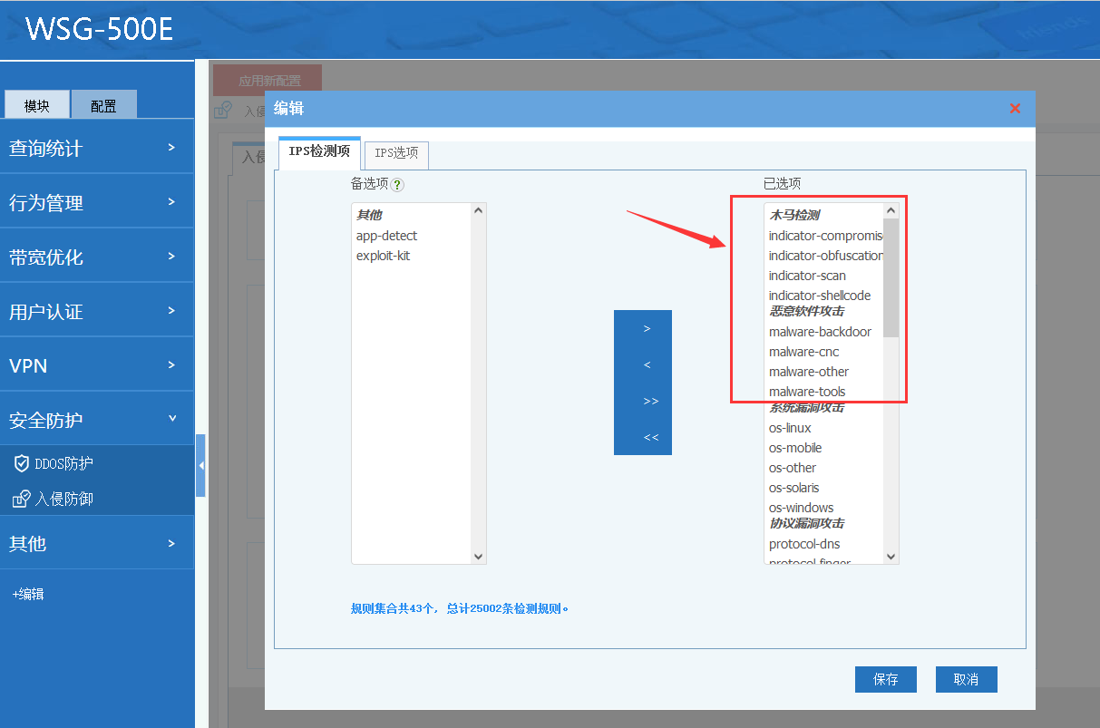This screenshot has width=1100, height=728.
Task: Collapse the left sidebar with the handle arrow
Action: (200, 465)
